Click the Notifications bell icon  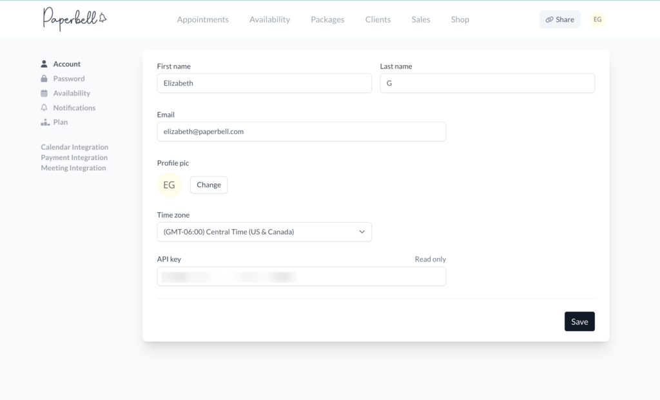pos(44,108)
